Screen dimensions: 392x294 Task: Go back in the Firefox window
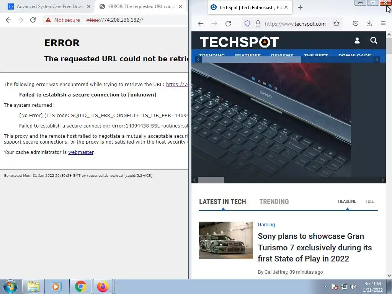pyautogui.click(x=201, y=24)
